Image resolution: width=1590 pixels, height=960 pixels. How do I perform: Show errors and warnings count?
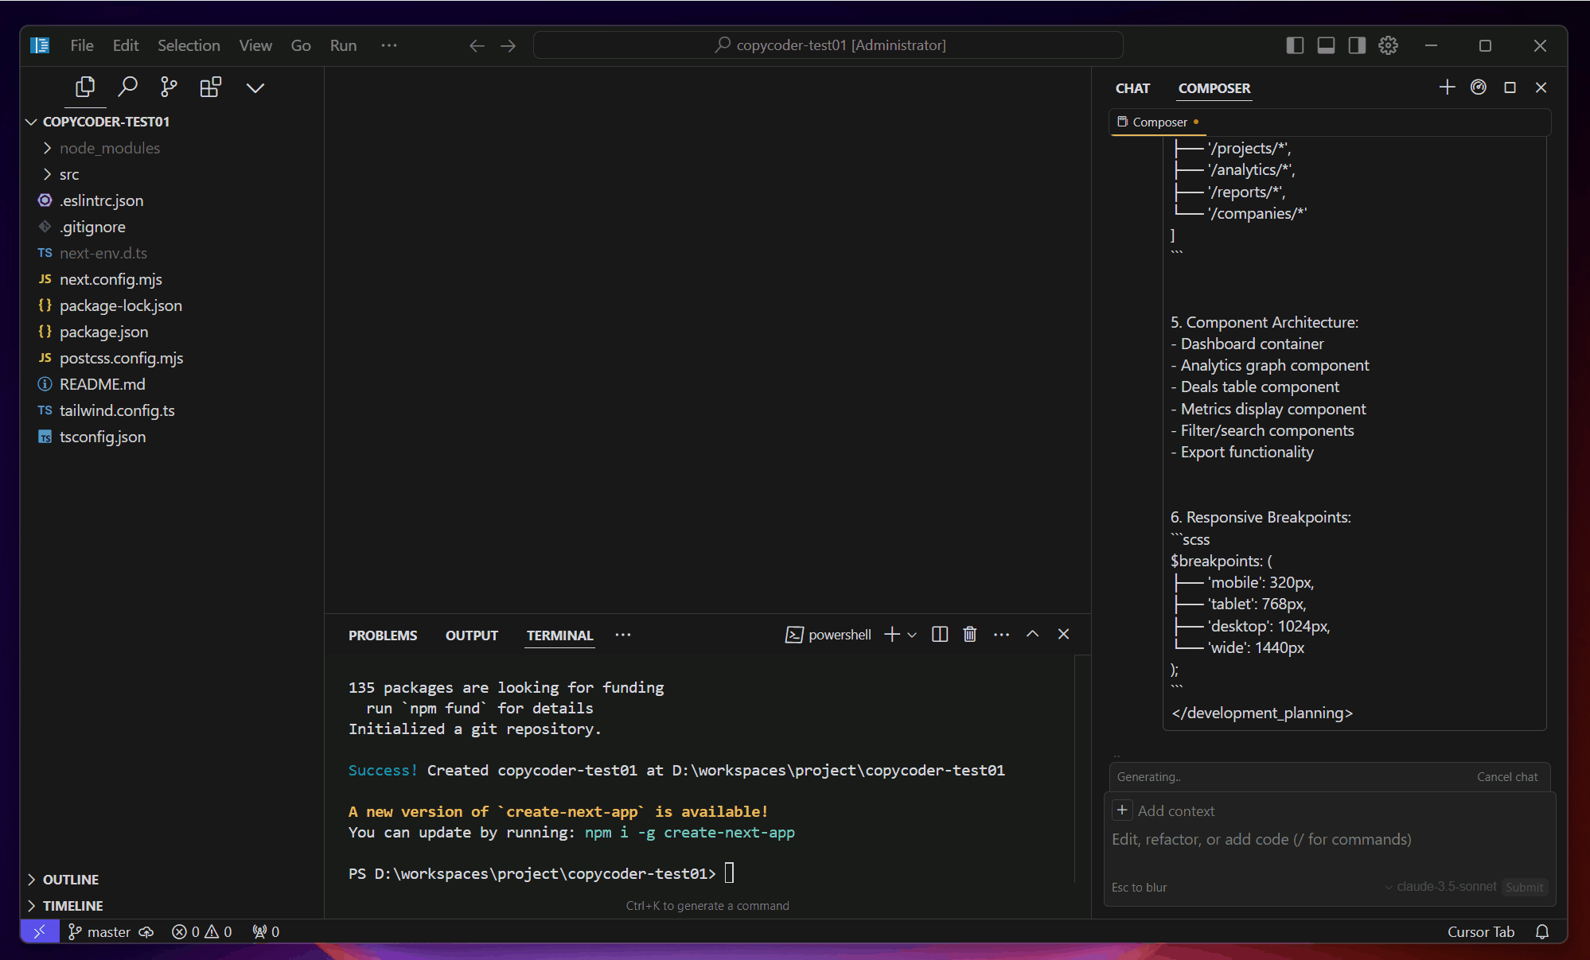coord(202,931)
